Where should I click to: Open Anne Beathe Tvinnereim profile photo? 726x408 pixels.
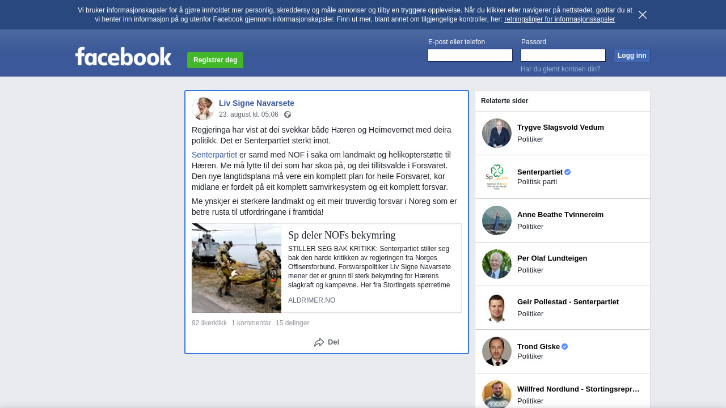497,220
